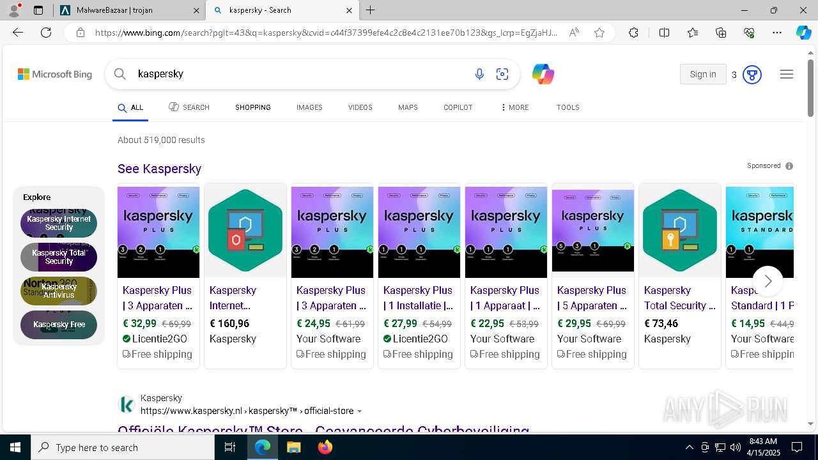Open Edge Settings and more menu

pyautogui.click(x=777, y=33)
